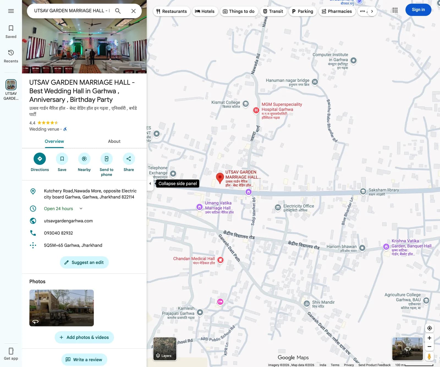Screen dimensions: 440x367
Task: Click the Street View pegman icon
Action: [429, 356]
